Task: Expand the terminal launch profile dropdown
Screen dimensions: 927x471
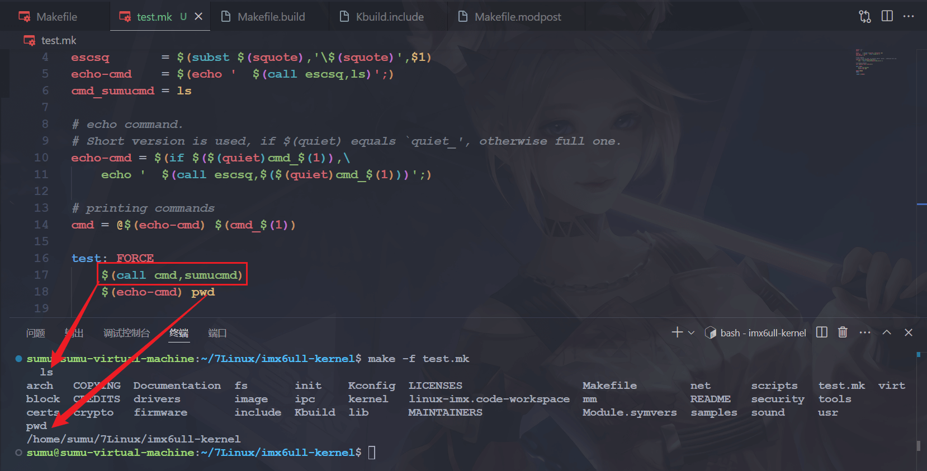Action: coord(692,333)
